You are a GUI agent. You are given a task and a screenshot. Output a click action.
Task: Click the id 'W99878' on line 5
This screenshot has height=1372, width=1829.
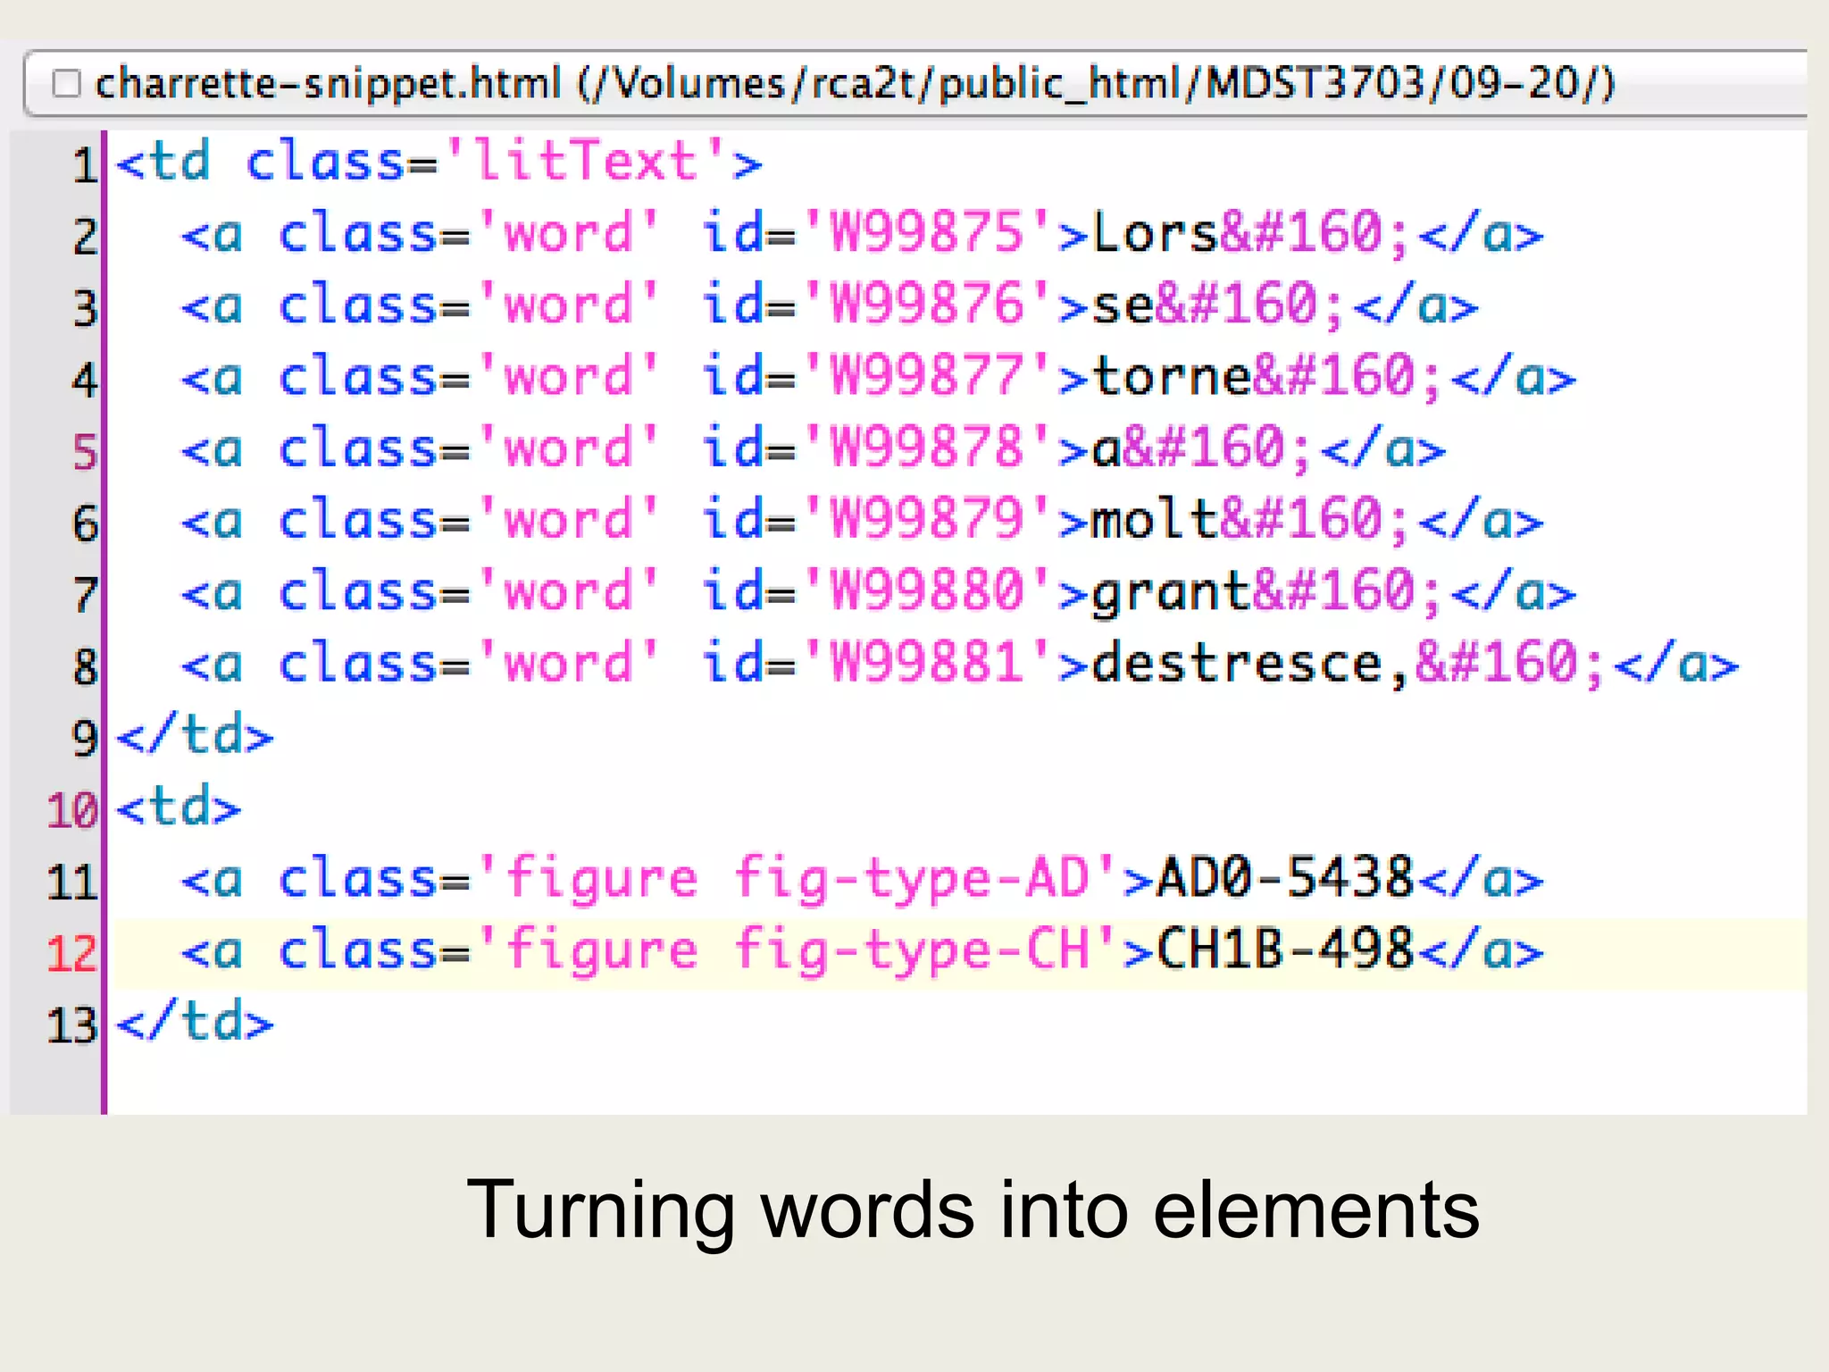[926, 448]
